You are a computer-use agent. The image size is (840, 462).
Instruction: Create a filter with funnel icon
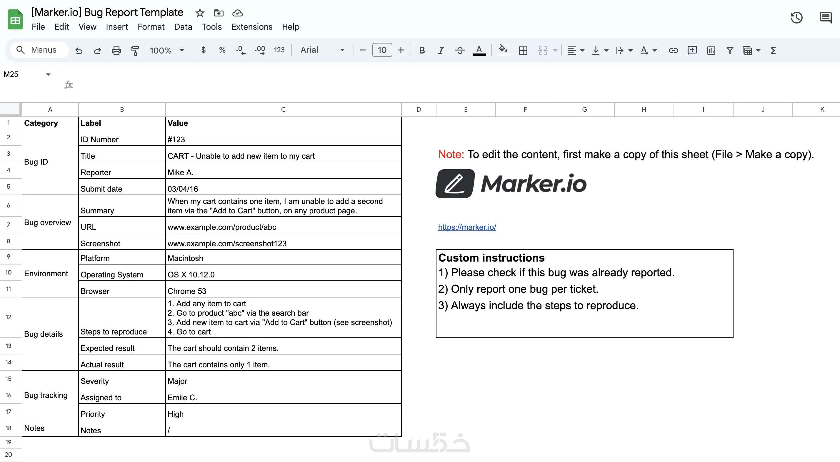point(730,50)
